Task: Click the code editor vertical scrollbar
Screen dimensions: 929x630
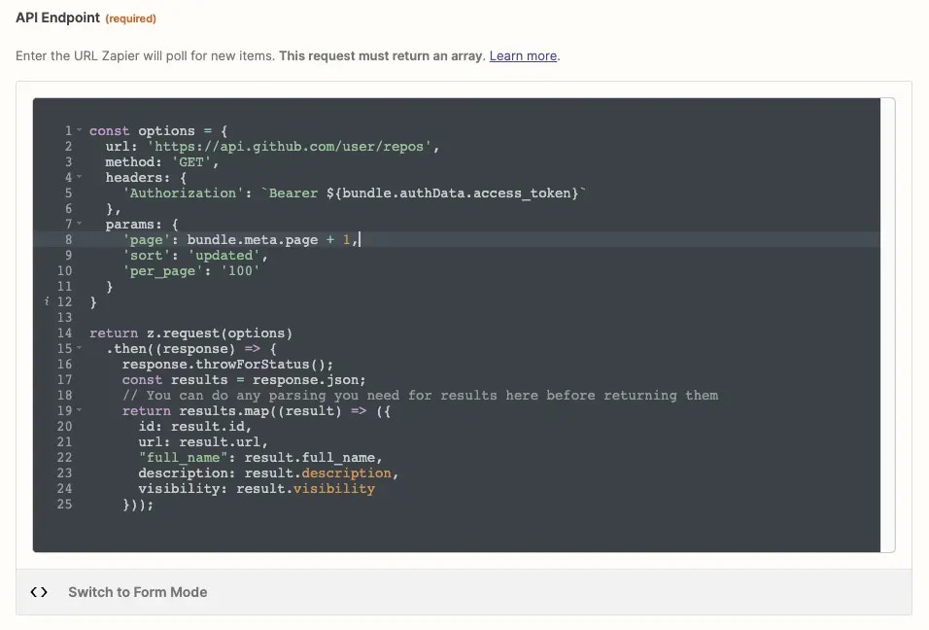Action: (x=887, y=325)
